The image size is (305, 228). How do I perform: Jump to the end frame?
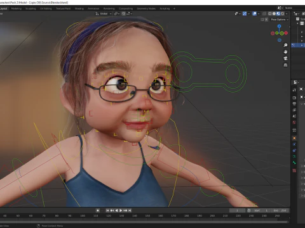(x=130, y=210)
